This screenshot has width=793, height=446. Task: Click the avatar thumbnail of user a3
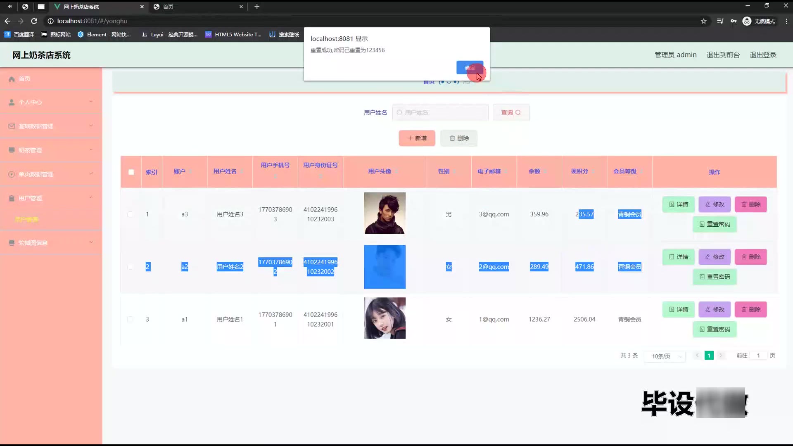tap(385, 213)
